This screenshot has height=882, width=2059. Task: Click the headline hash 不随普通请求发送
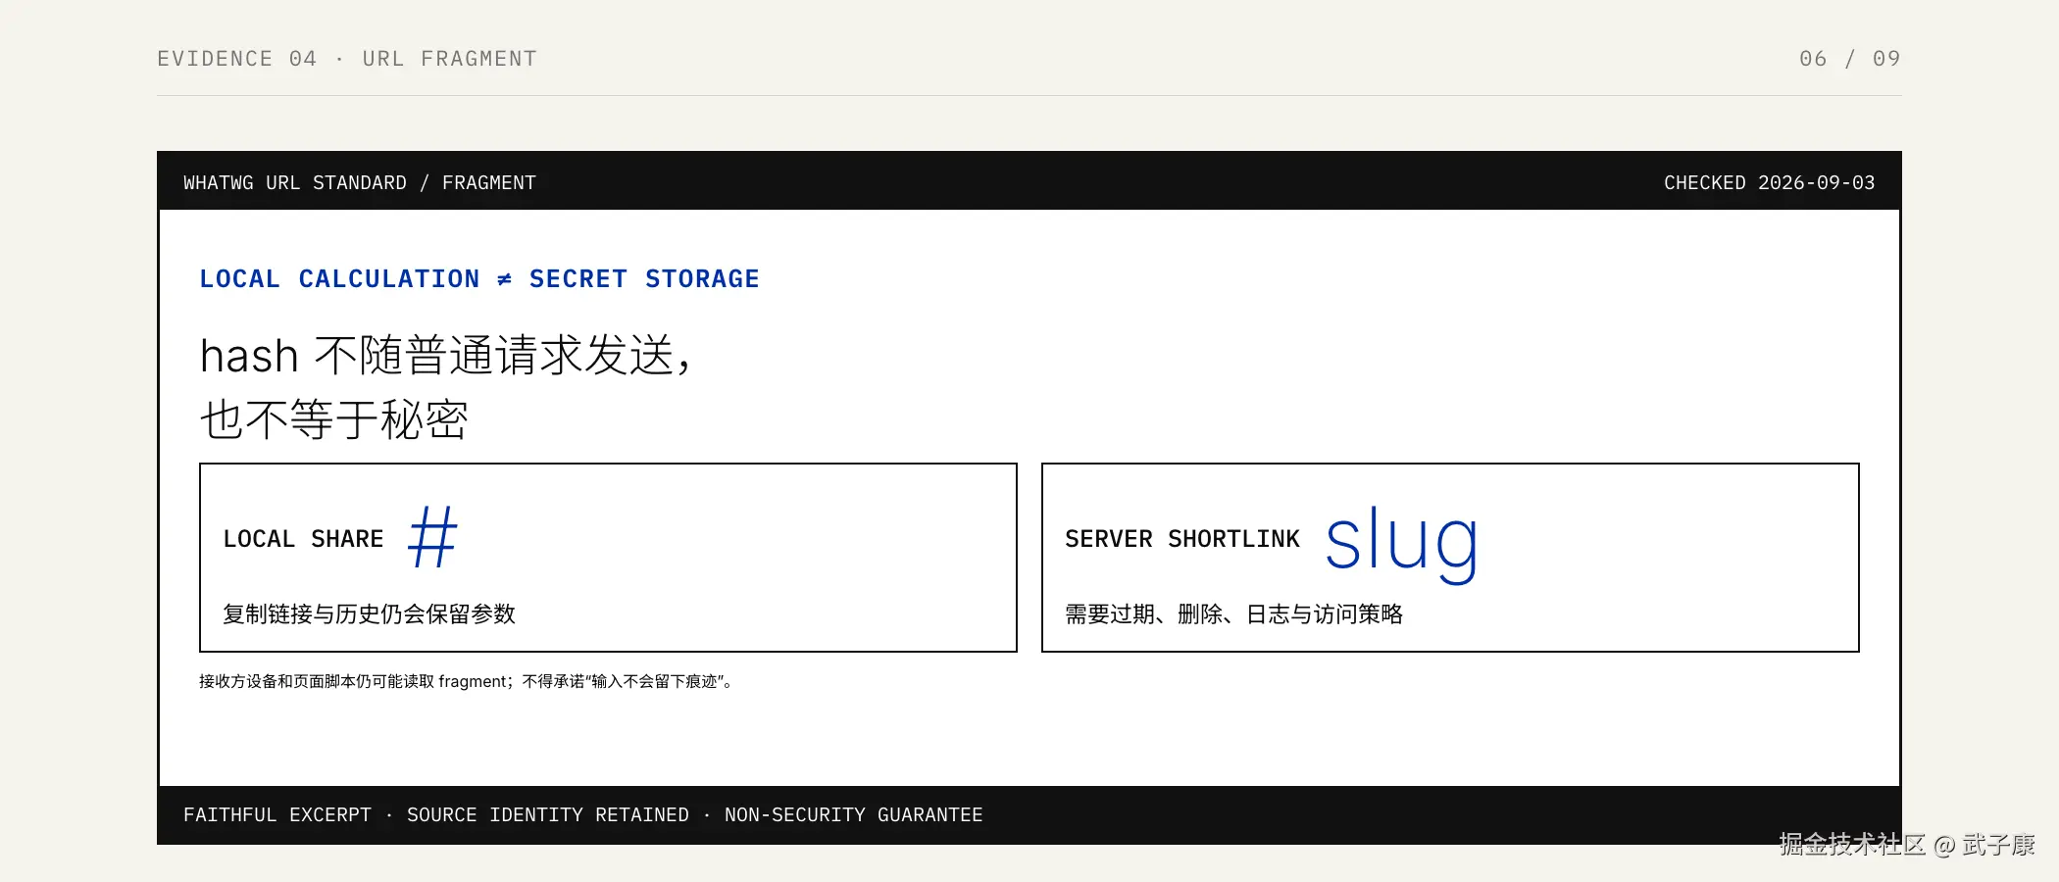pyautogui.click(x=447, y=355)
